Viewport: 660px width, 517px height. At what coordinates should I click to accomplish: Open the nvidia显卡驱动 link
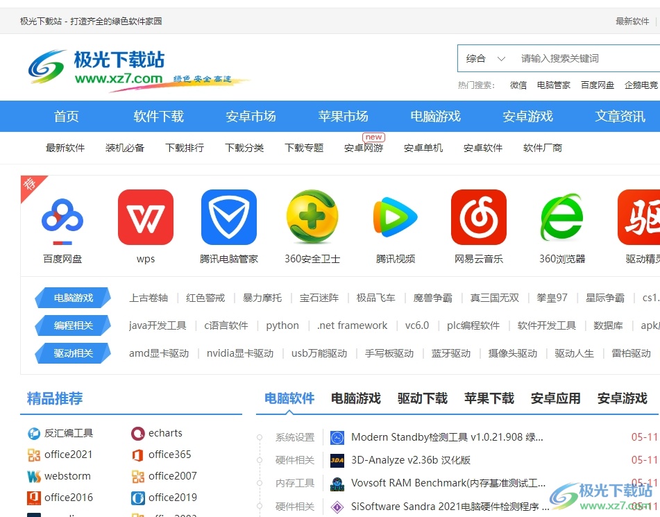[x=240, y=353]
